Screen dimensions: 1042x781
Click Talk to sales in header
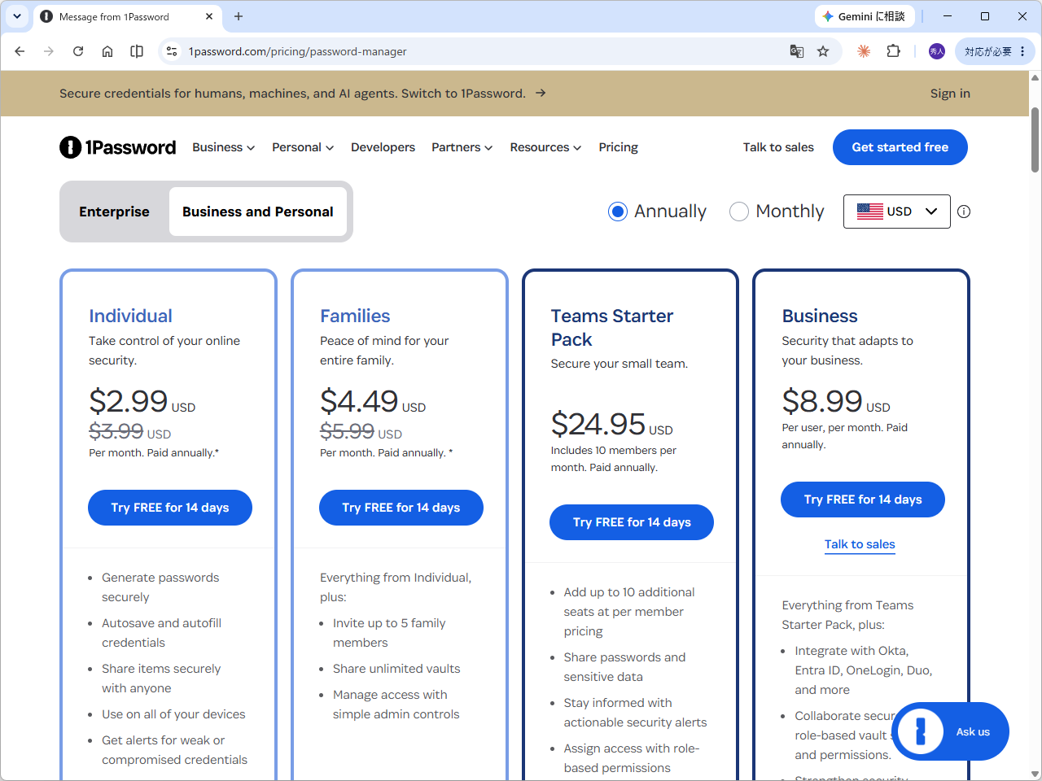[x=778, y=147]
